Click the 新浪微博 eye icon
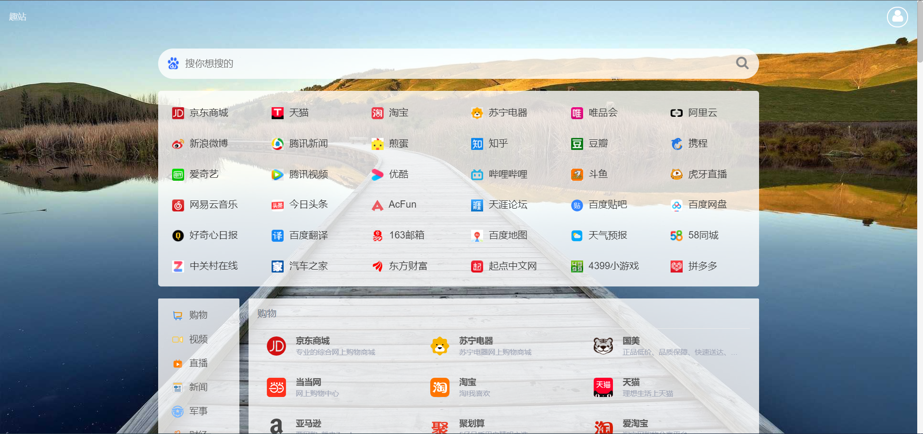The height and width of the screenshot is (434, 923). (x=178, y=144)
